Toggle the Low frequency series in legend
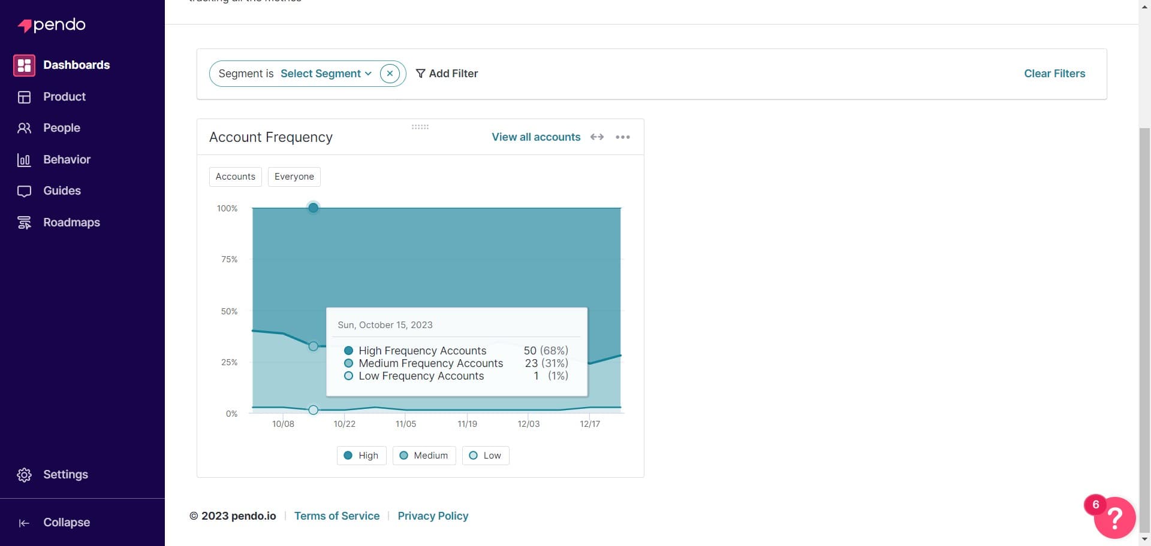 [485, 455]
